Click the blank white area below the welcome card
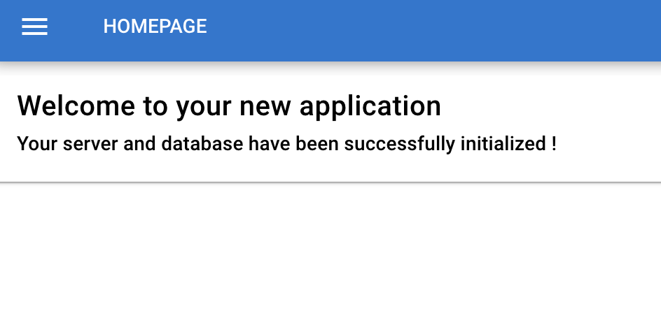Image resolution: width=661 pixels, height=327 pixels. coord(330,254)
